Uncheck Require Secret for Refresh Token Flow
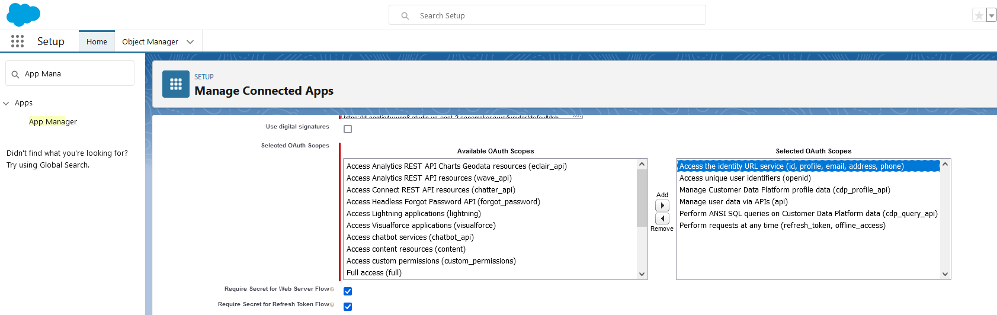 tap(348, 307)
